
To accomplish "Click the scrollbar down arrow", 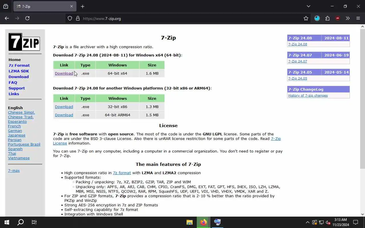I will click(362, 214).
